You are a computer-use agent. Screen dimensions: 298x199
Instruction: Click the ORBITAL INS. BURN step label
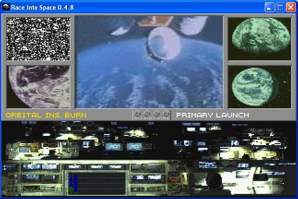[x=46, y=115]
